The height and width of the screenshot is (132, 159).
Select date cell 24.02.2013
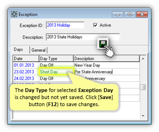click(26, 78)
